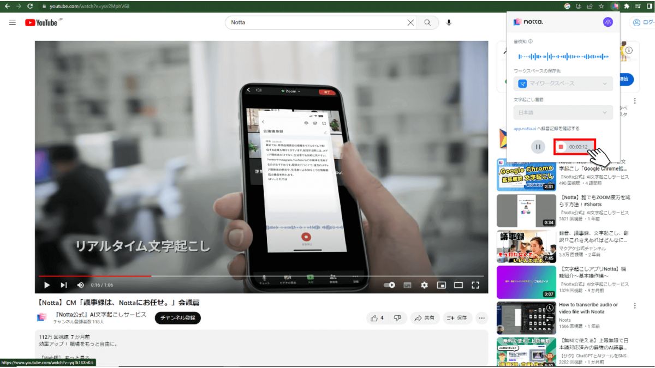The image size is (655, 368).
Task: Click the Google account icon in the address bar
Action: click(x=567, y=6)
